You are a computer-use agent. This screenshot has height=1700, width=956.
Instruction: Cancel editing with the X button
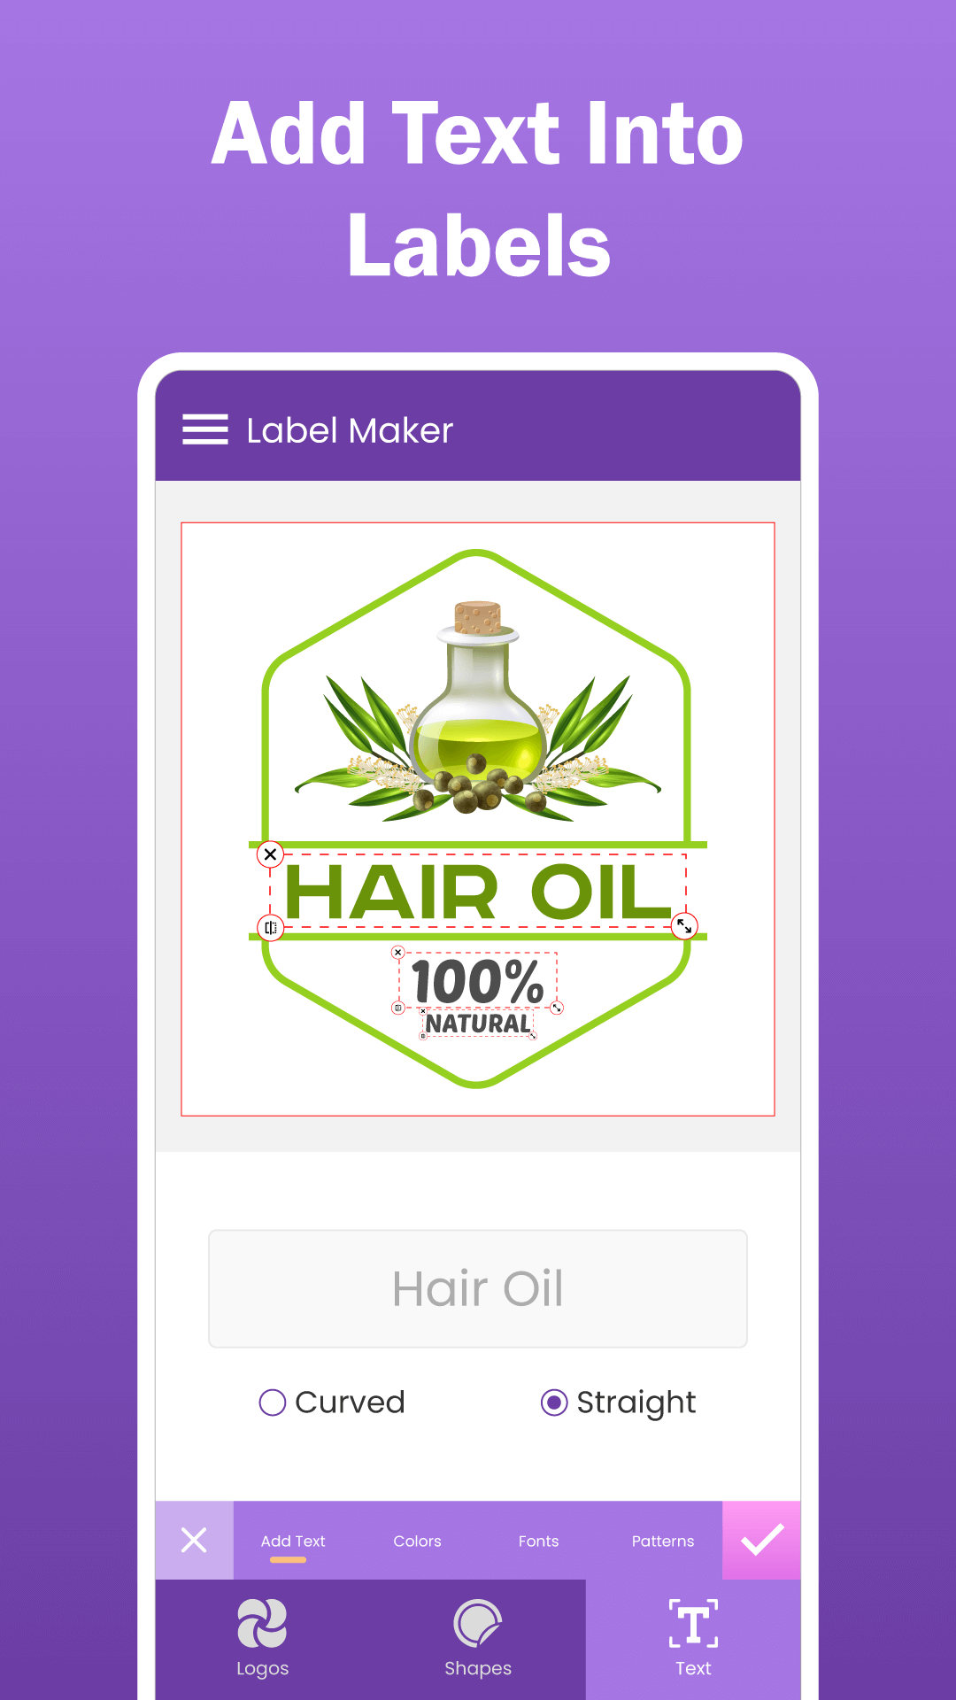pos(194,1540)
